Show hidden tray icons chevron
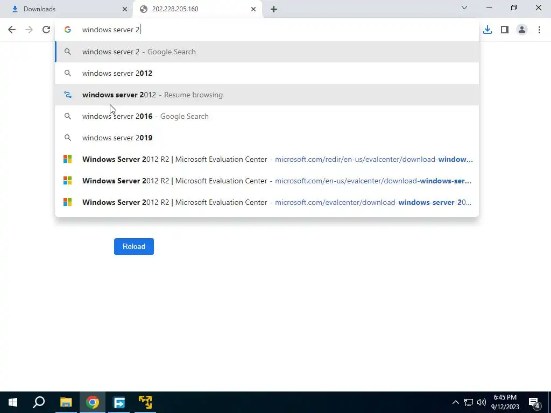The image size is (551, 413). coord(455,402)
